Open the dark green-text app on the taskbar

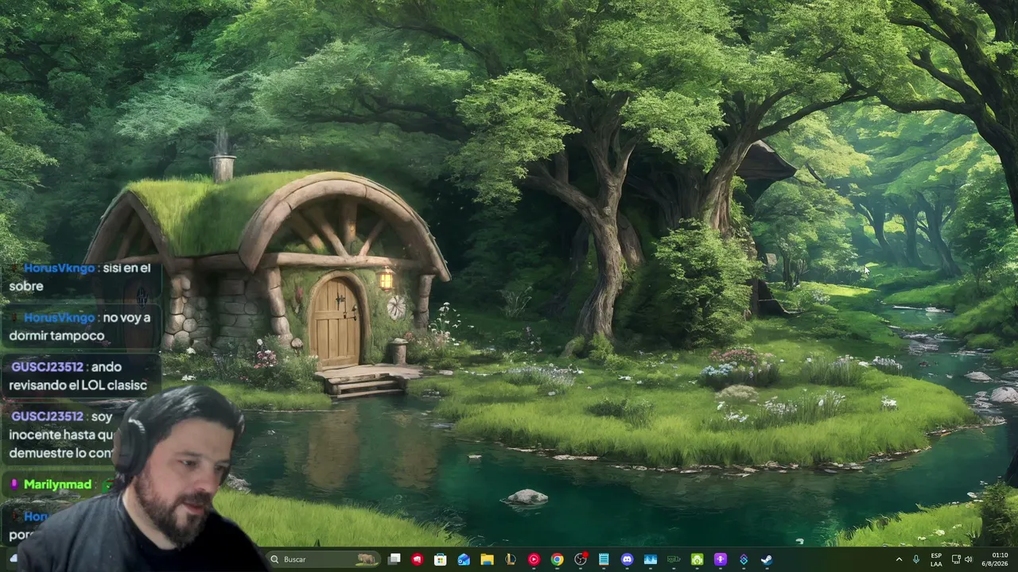pos(674,559)
